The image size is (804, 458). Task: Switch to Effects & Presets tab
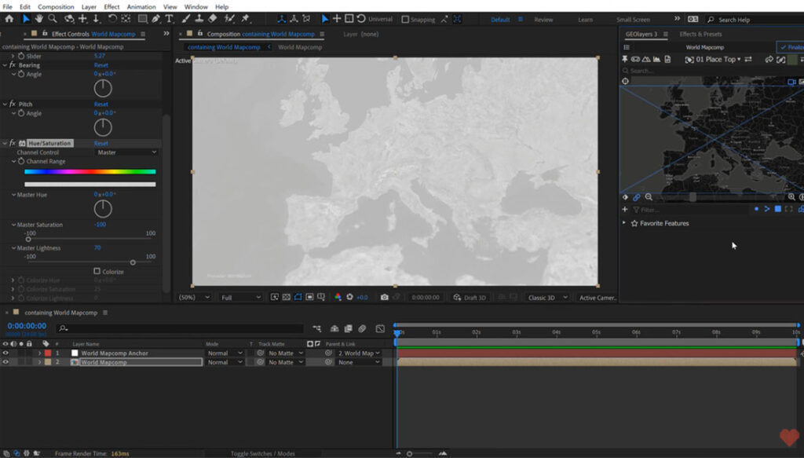click(700, 34)
